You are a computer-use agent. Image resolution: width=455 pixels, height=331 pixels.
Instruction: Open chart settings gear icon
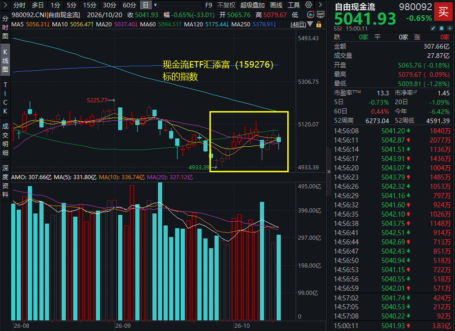tap(309, 5)
